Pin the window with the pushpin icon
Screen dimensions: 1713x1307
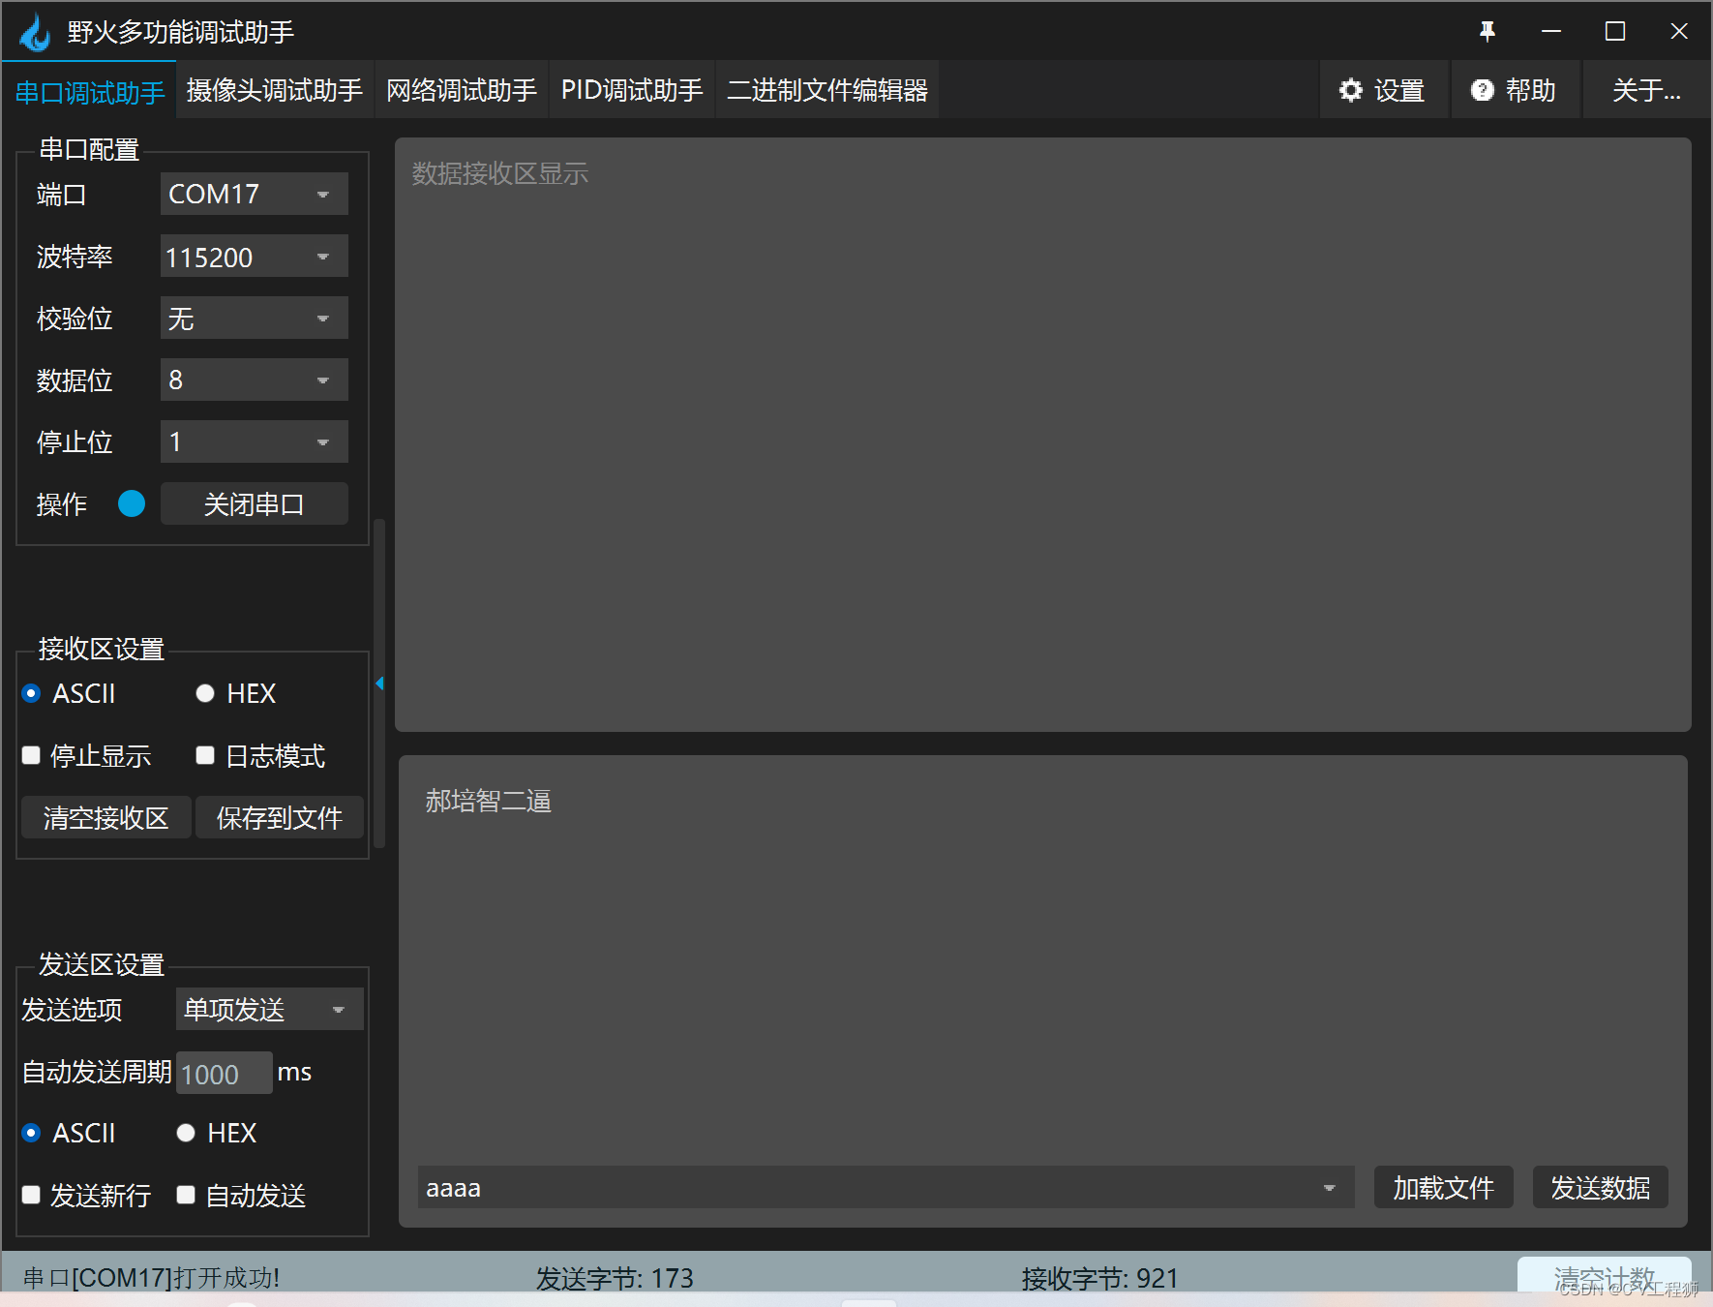pos(1488,32)
